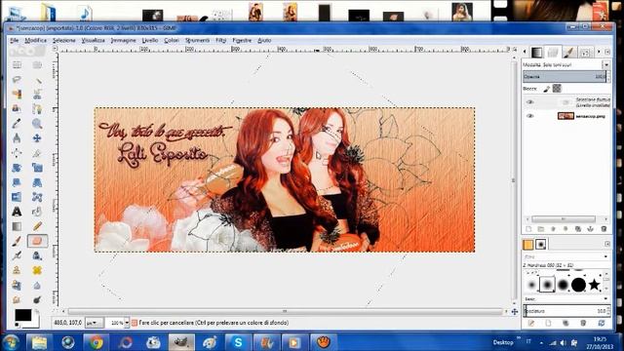
Task: Open the File menu
Action: pyautogui.click(x=15, y=40)
